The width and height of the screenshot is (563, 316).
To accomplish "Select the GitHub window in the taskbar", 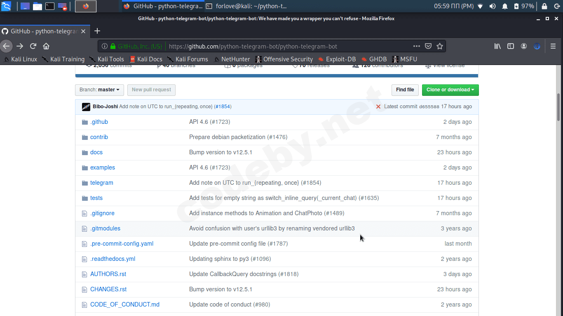I will click(x=162, y=6).
